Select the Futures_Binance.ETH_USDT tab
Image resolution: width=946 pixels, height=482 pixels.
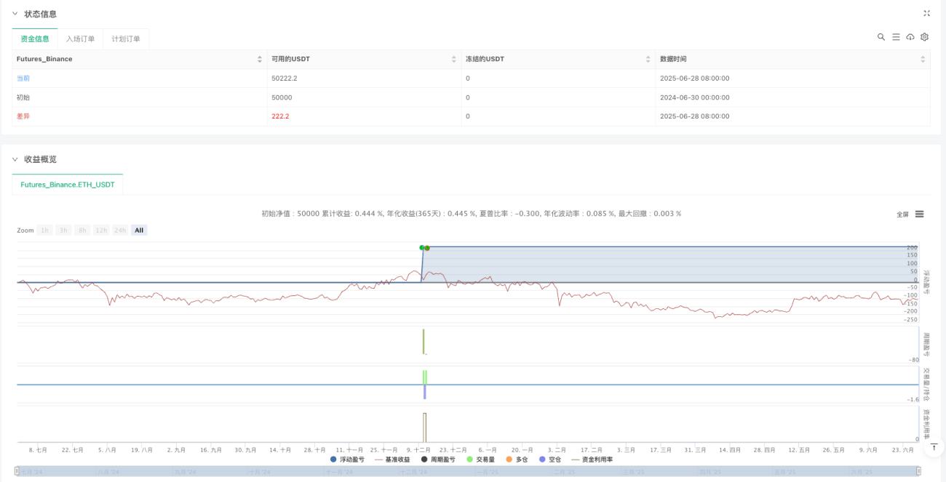pos(68,185)
